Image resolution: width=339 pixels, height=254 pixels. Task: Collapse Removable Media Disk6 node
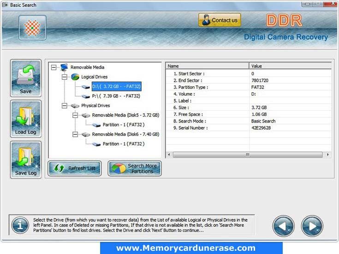pyautogui.click(x=75, y=134)
